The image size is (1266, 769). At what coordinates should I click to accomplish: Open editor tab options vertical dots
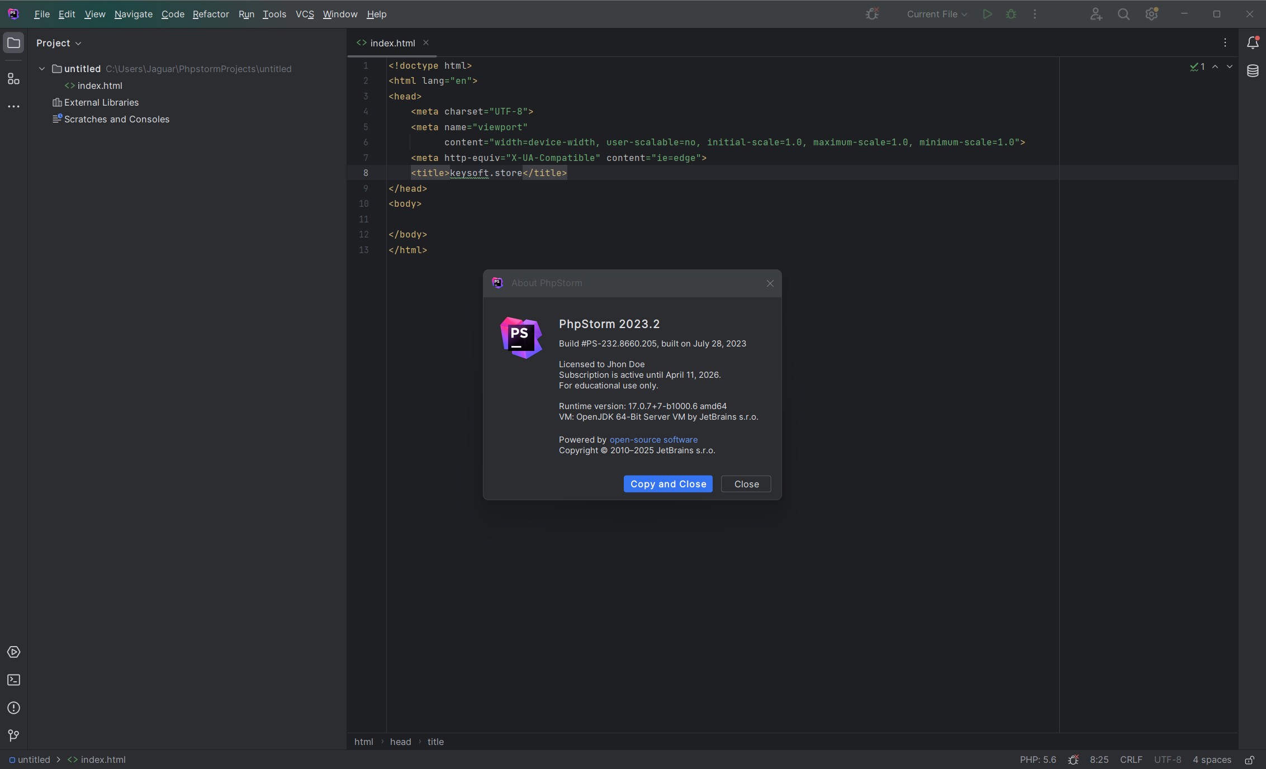click(1225, 43)
